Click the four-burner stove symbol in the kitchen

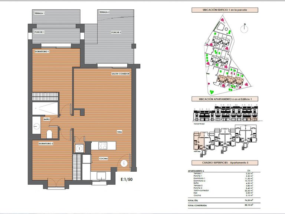pos(103,146)
